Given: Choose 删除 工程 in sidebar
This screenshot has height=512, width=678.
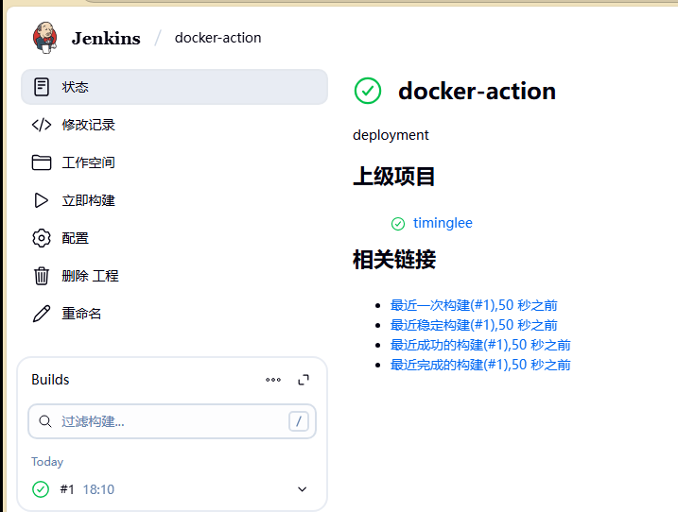Looking at the screenshot, I should pos(90,276).
